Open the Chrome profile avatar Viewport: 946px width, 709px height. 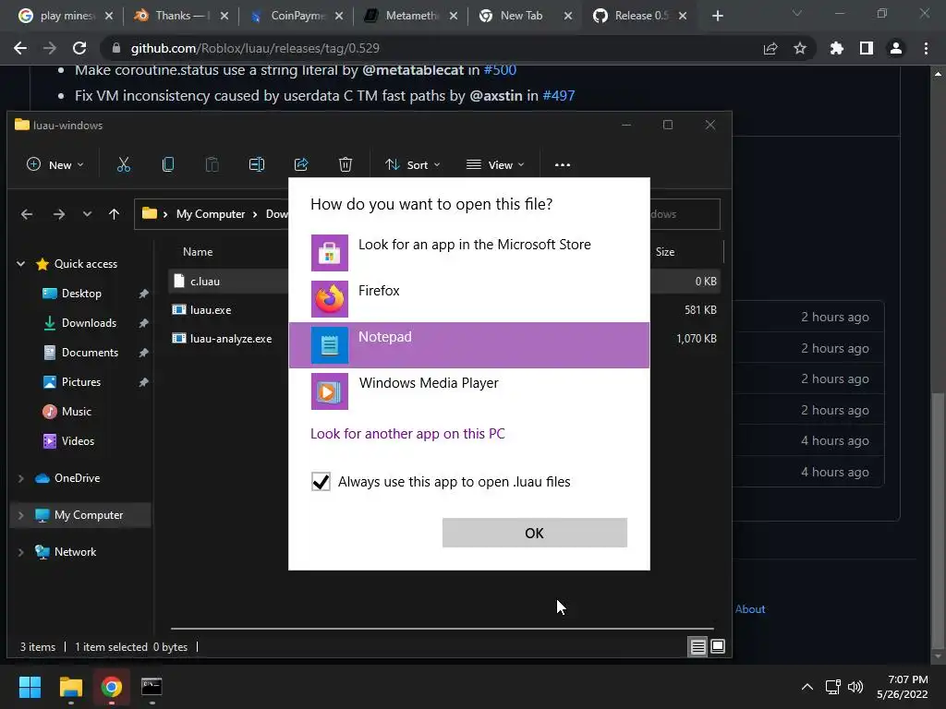click(x=896, y=48)
